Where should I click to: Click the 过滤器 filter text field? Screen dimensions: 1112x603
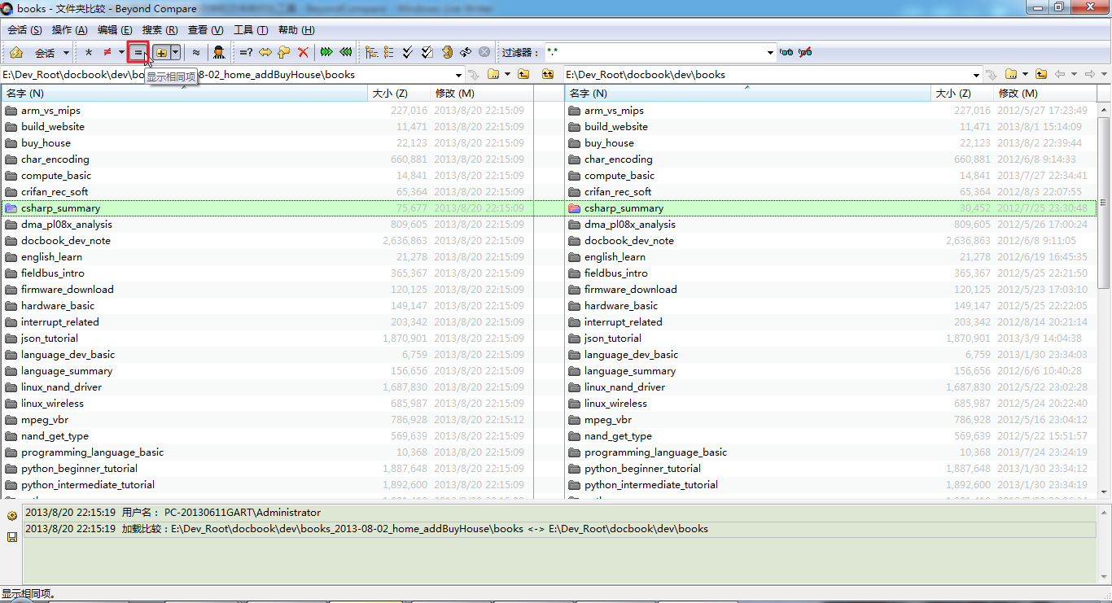[655, 53]
